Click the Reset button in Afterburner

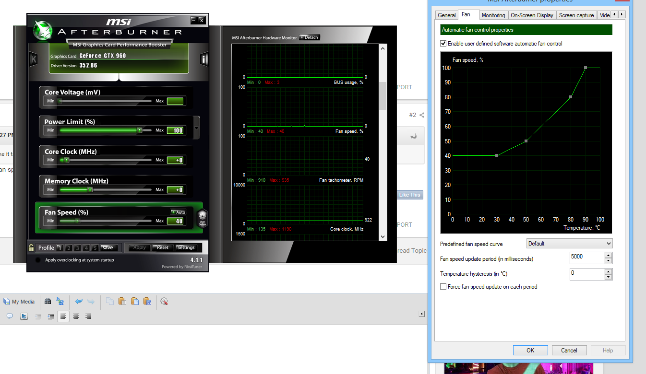162,248
